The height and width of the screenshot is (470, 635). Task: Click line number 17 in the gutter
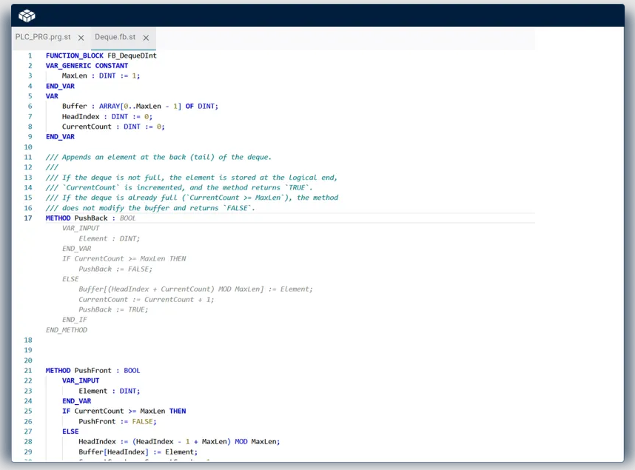click(x=28, y=218)
